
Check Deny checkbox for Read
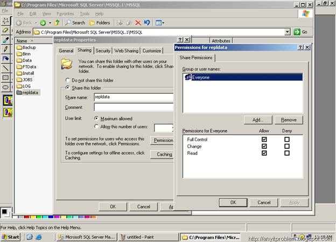pyautogui.click(x=286, y=153)
